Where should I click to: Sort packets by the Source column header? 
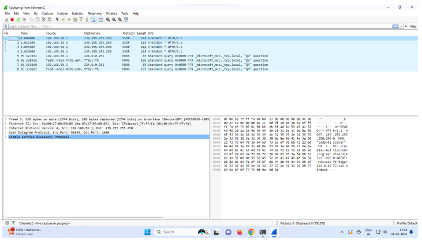coord(64,33)
